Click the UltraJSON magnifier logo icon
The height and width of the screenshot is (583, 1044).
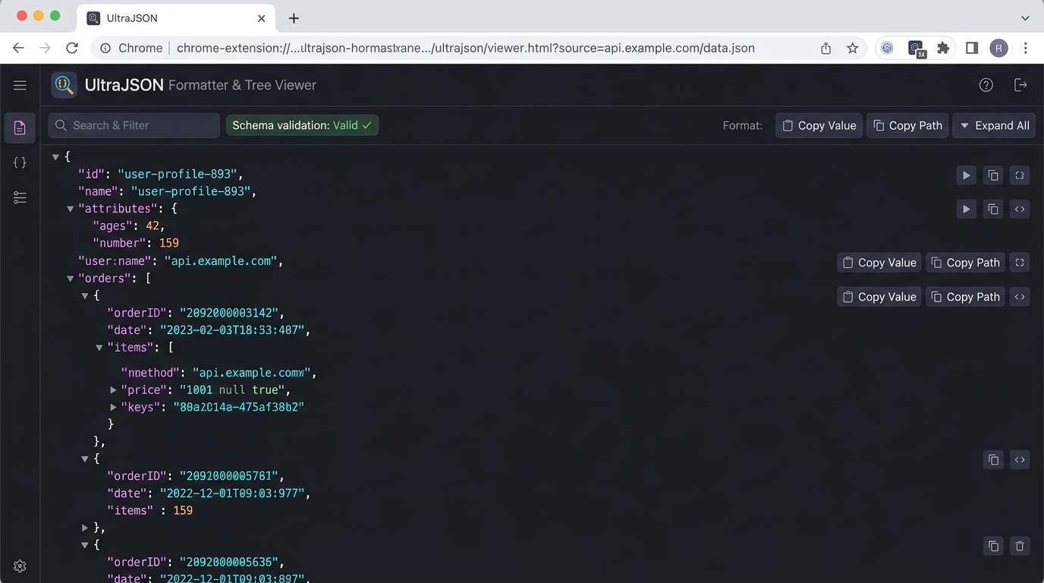[64, 85]
